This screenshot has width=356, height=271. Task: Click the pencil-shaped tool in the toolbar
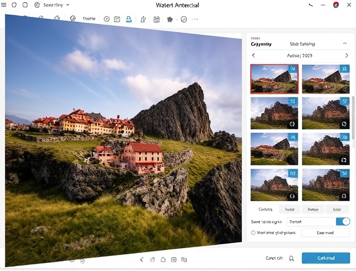point(143,19)
